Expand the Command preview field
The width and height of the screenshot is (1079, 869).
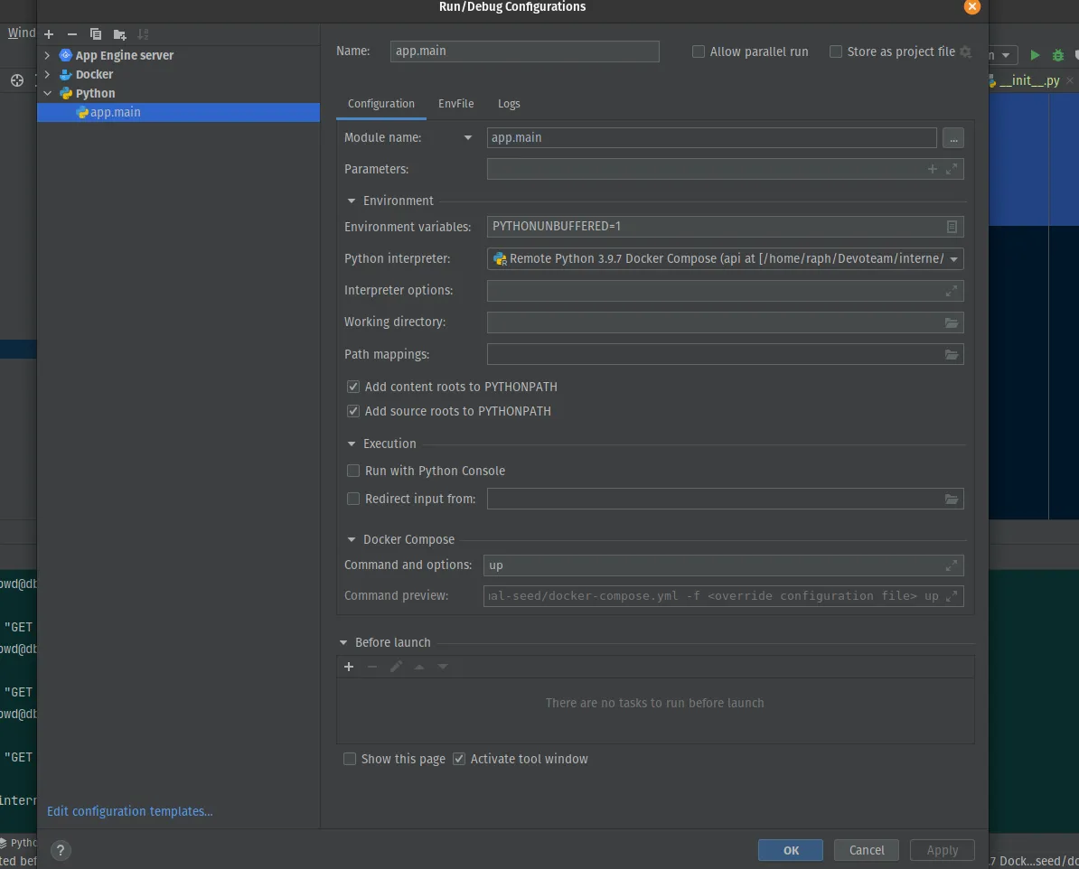click(951, 596)
